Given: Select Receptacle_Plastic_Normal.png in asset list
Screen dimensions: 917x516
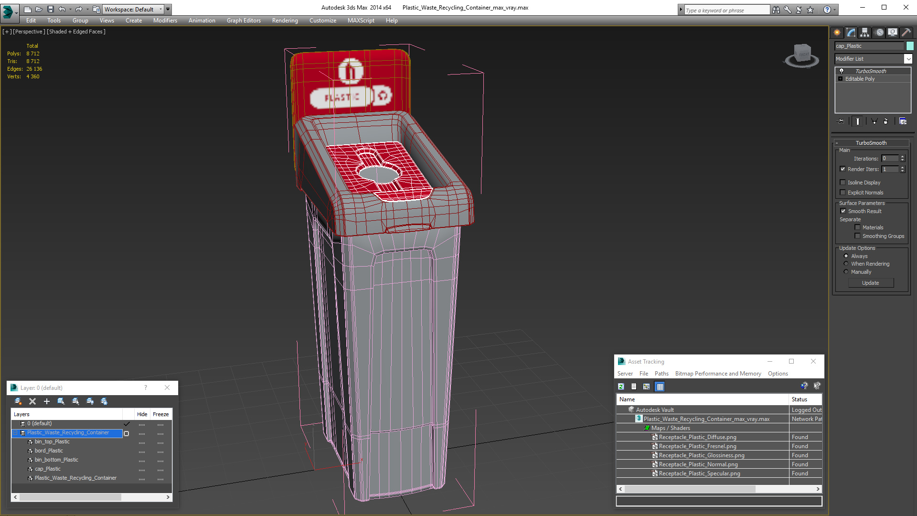Looking at the screenshot, I should click(698, 464).
